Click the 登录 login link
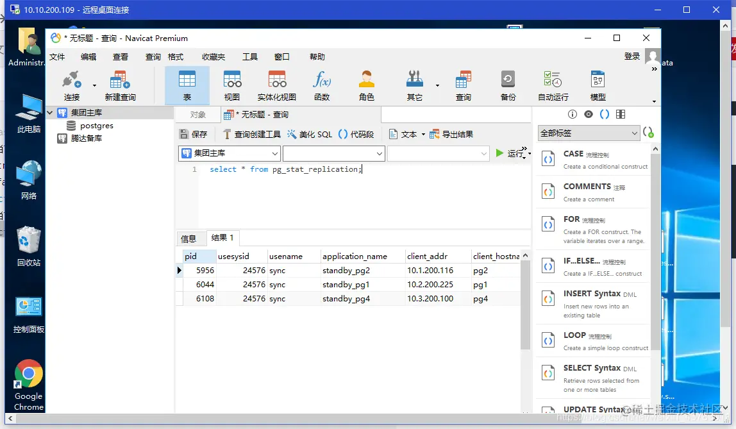 coord(631,56)
